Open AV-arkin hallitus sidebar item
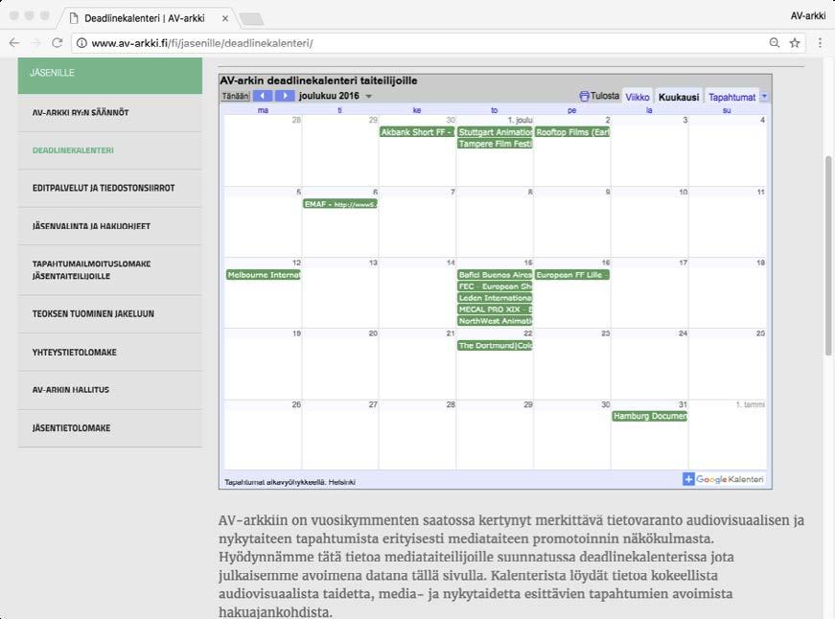835x619 pixels. click(x=109, y=390)
